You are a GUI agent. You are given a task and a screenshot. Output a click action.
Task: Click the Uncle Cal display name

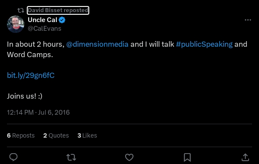pyautogui.click(x=42, y=20)
